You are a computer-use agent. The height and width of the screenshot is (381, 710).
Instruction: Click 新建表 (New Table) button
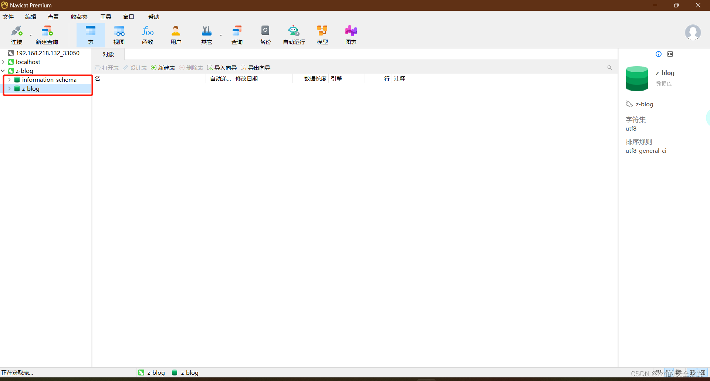point(163,68)
